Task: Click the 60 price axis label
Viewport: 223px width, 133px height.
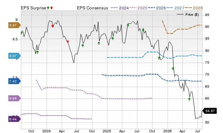Action: (x=207, y=98)
